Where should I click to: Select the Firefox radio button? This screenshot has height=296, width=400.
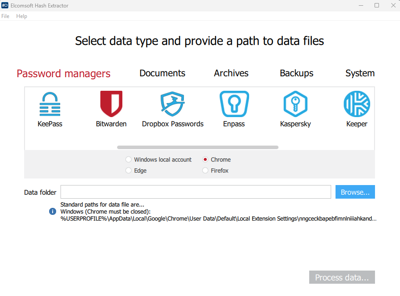(x=205, y=170)
